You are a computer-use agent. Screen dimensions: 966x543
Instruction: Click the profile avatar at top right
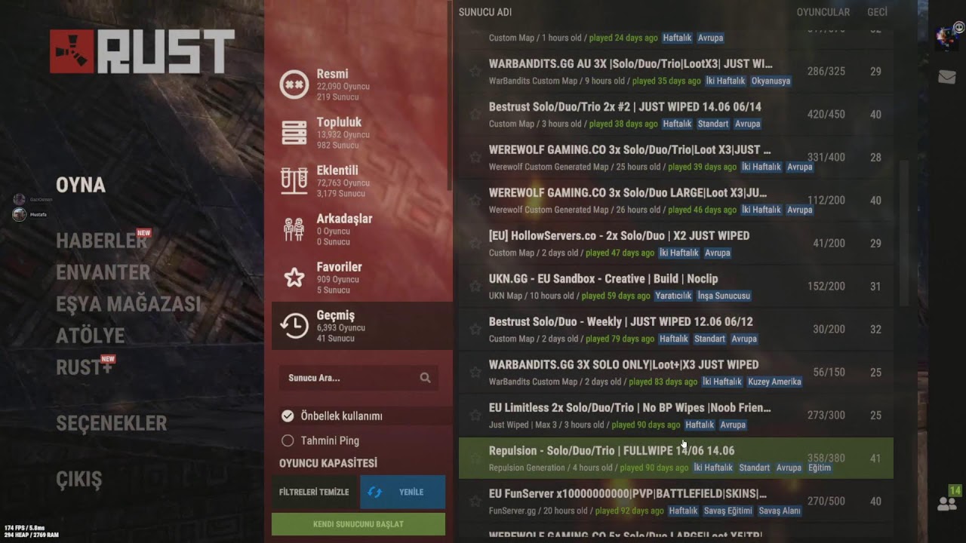[x=946, y=38]
